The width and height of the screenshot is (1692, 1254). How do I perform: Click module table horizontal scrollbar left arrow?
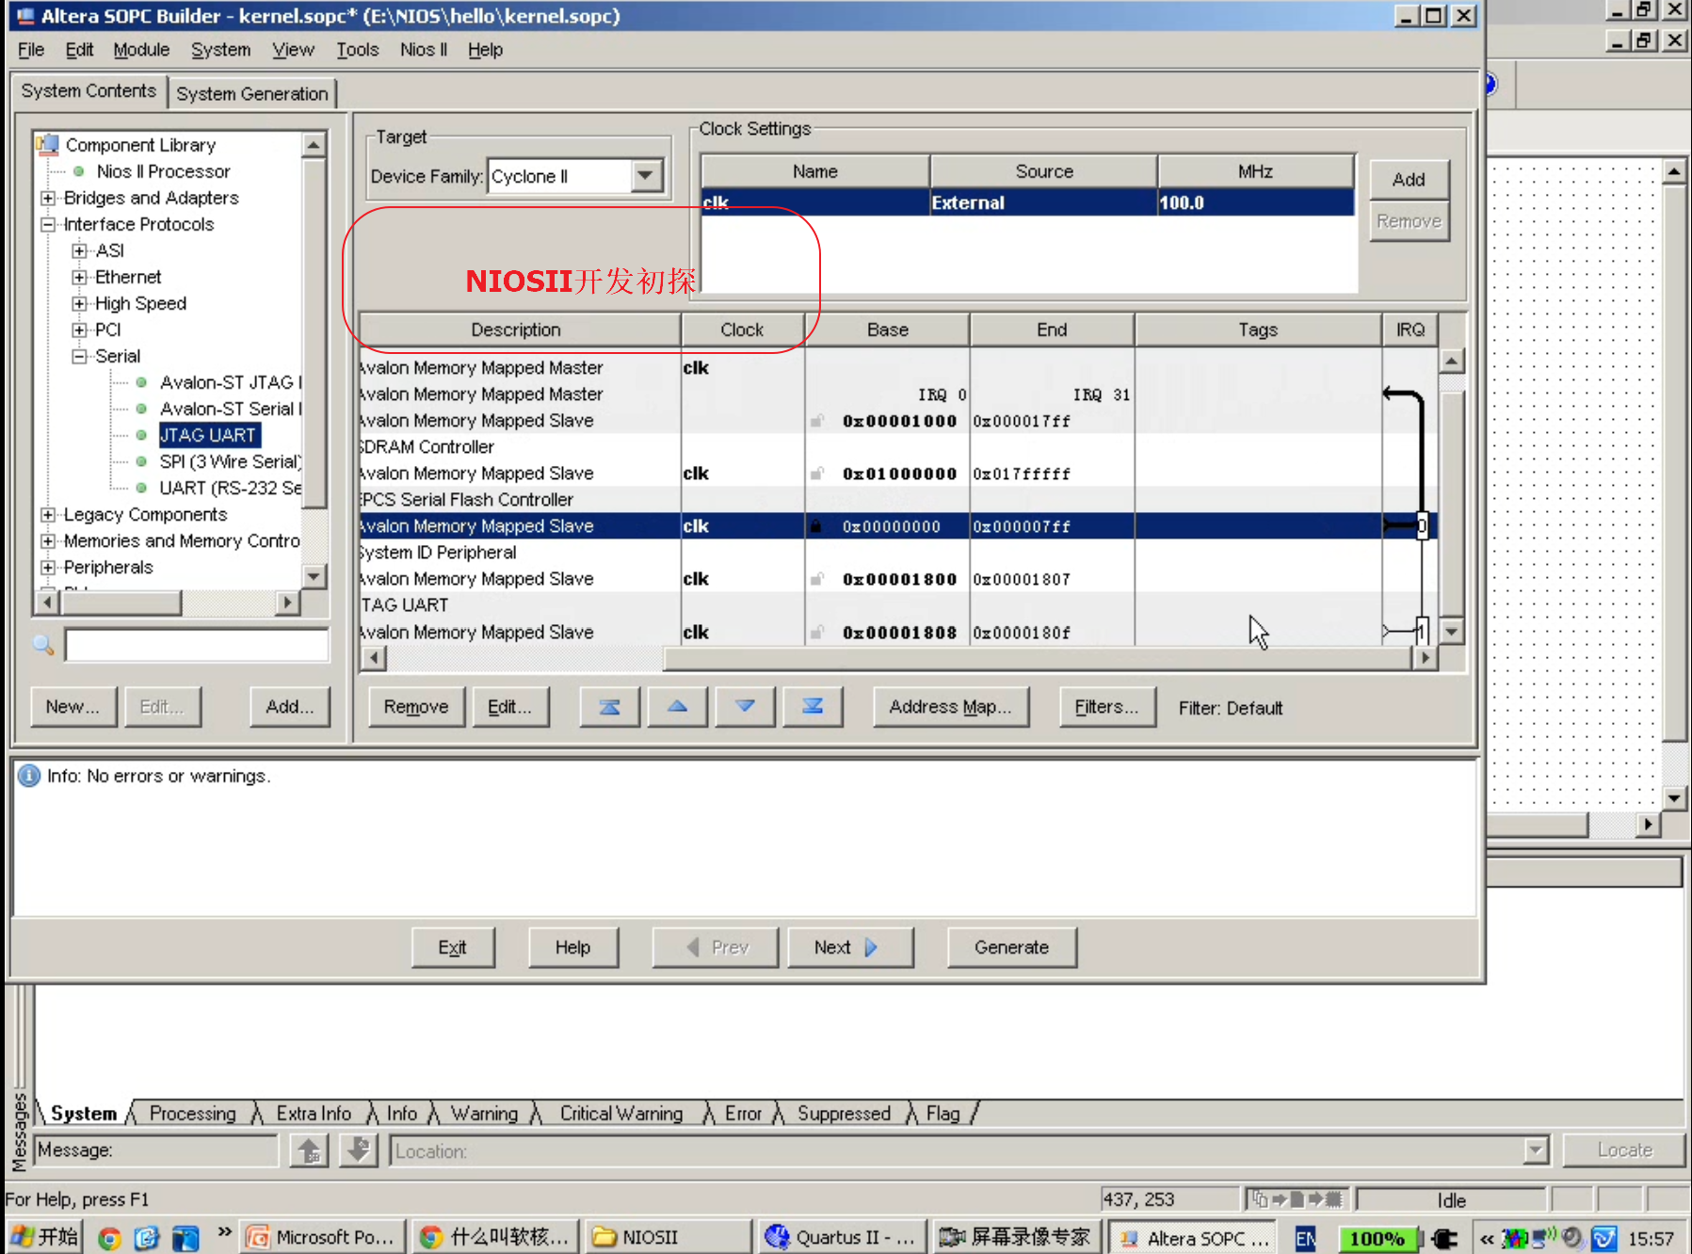pyautogui.click(x=374, y=658)
